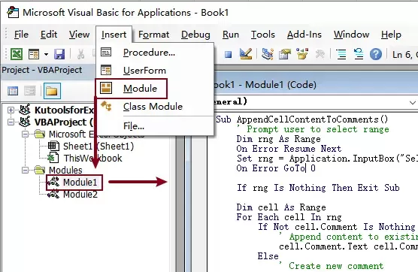This screenshot has width=418, height=272.
Task: Open the Window menu
Action: pyautogui.click(x=351, y=35)
